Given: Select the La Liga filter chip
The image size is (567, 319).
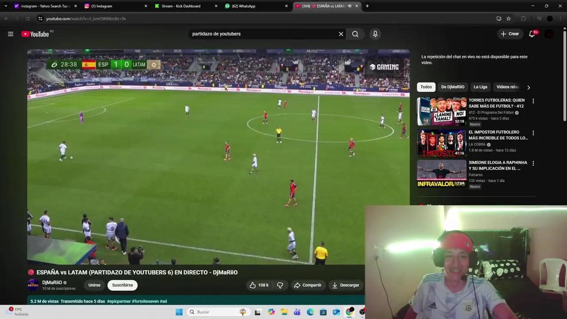Looking at the screenshot, I should (x=480, y=87).
